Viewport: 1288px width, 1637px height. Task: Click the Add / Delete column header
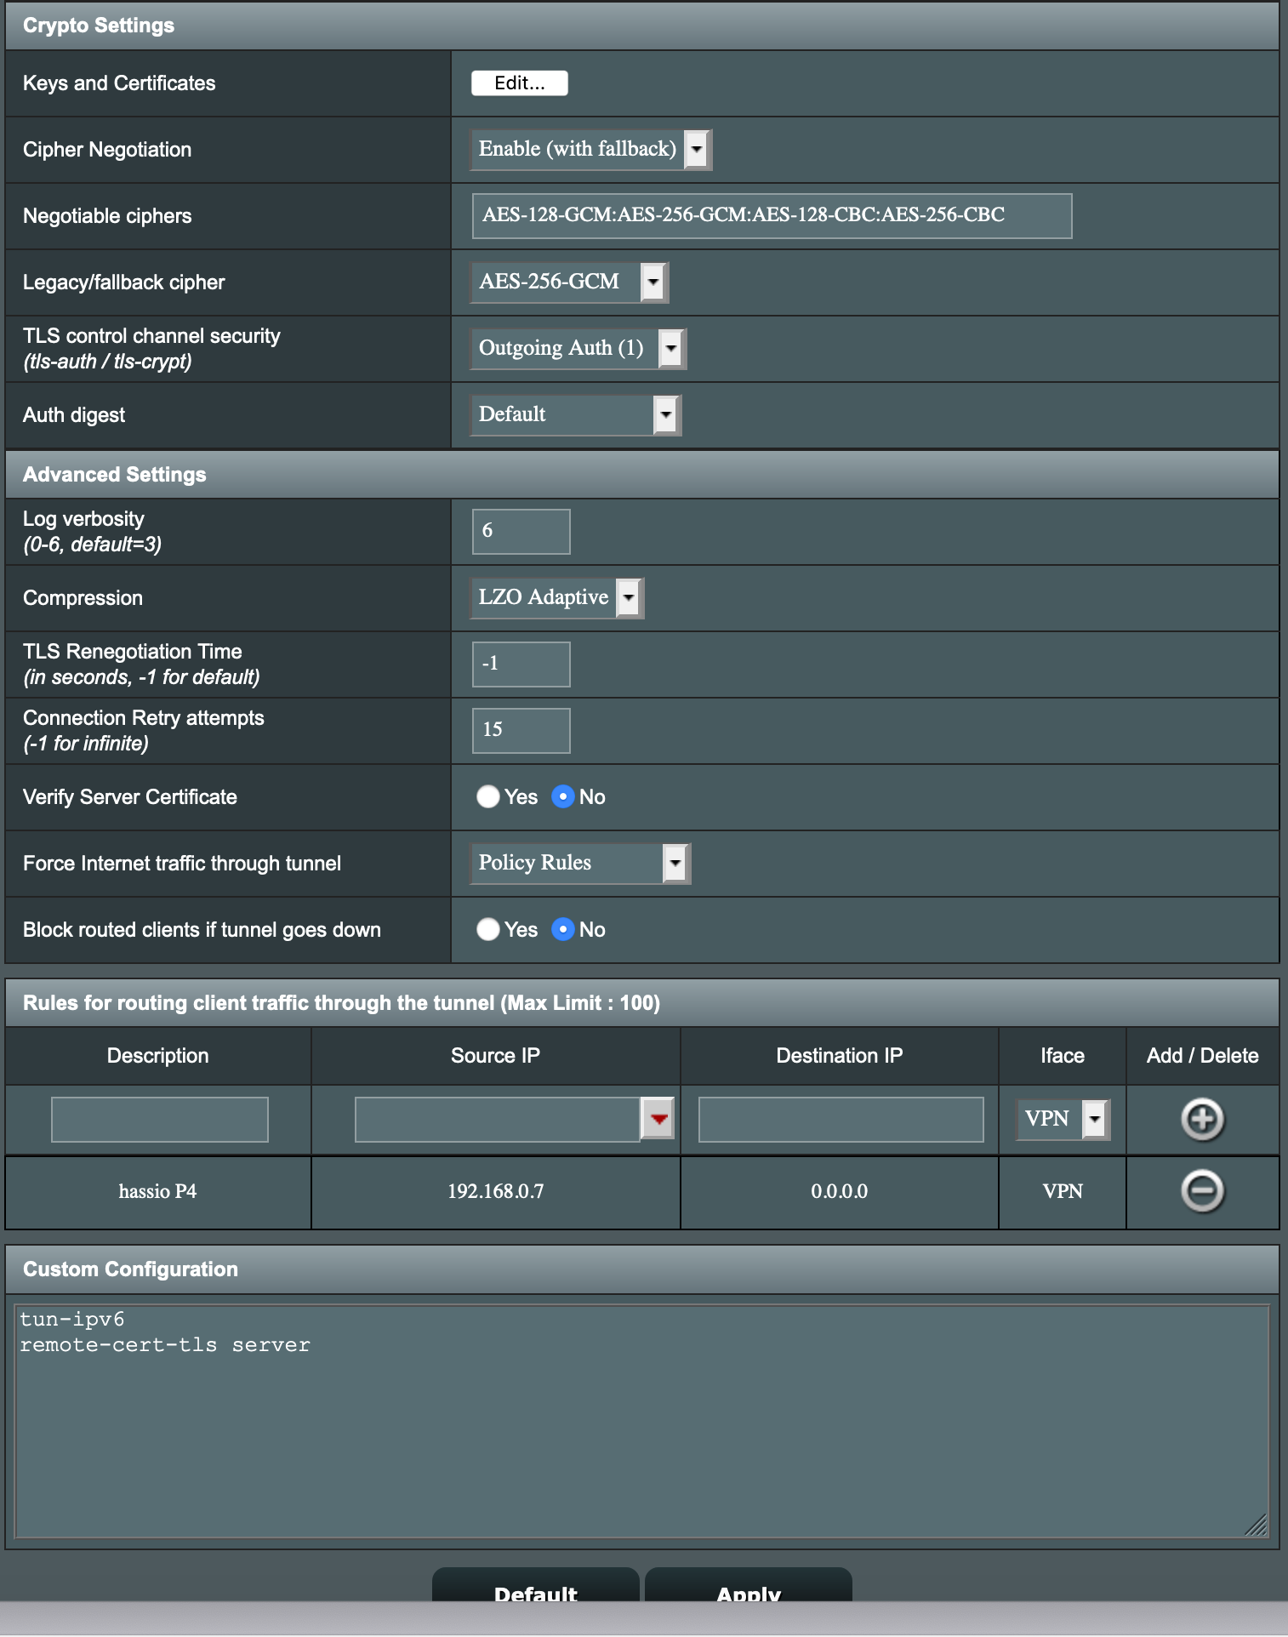(1203, 1056)
